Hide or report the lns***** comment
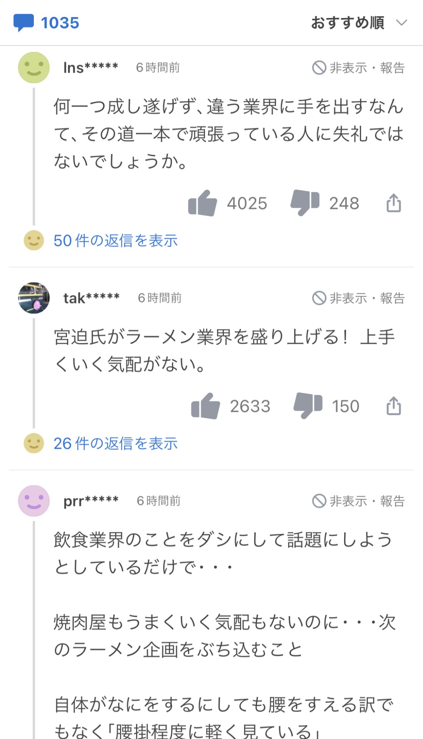The image size is (423, 739). [x=358, y=68]
